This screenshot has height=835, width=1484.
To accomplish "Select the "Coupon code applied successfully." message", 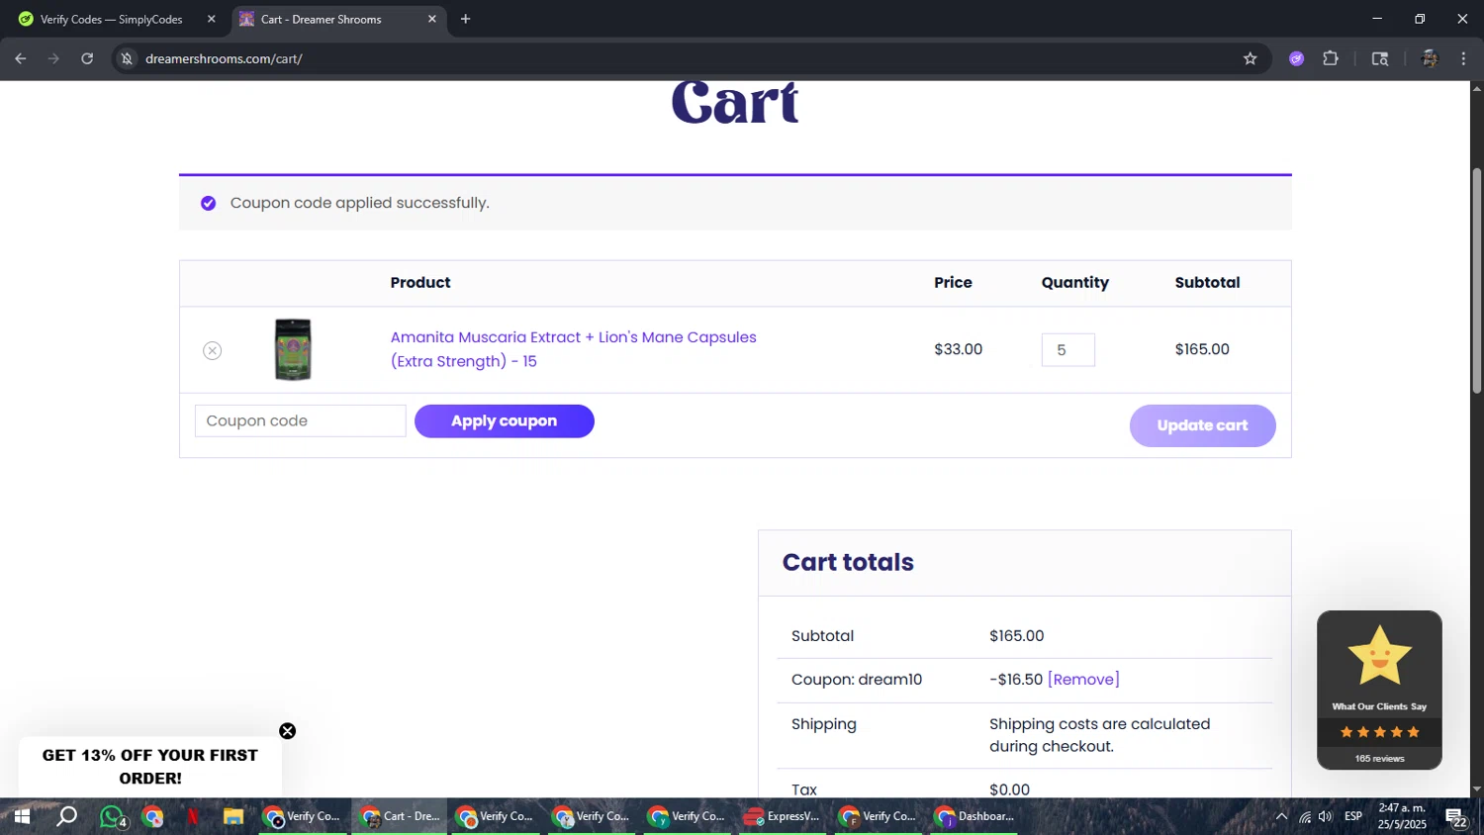I will (360, 203).
